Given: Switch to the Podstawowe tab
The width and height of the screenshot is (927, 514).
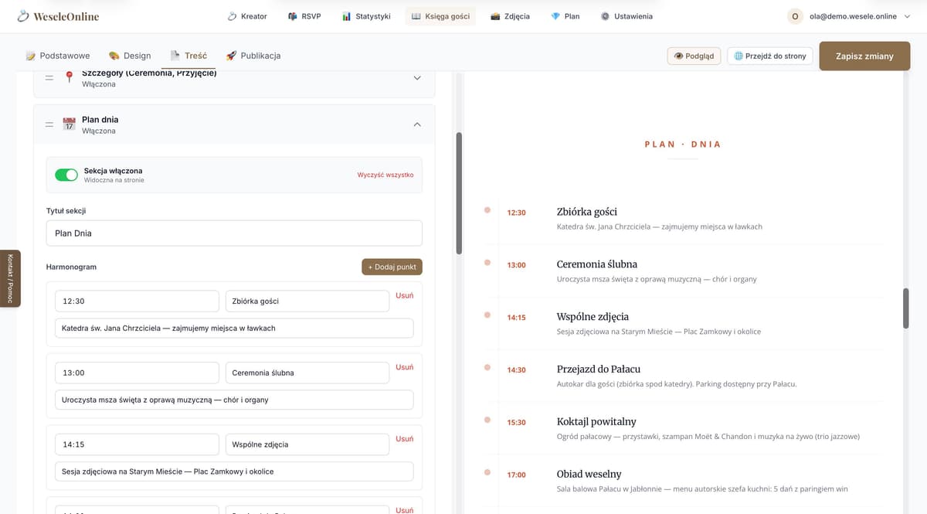Looking at the screenshot, I should point(58,56).
